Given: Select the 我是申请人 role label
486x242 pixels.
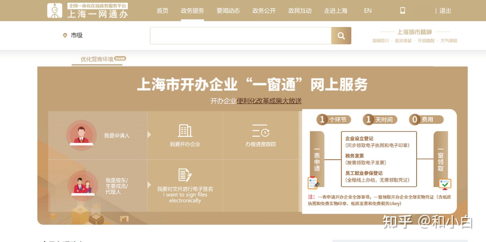Looking at the screenshot, I should (117, 135).
